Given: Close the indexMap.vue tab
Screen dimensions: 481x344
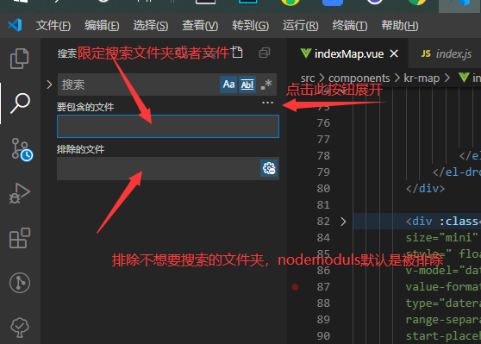Looking at the screenshot, I should click(394, 54).
